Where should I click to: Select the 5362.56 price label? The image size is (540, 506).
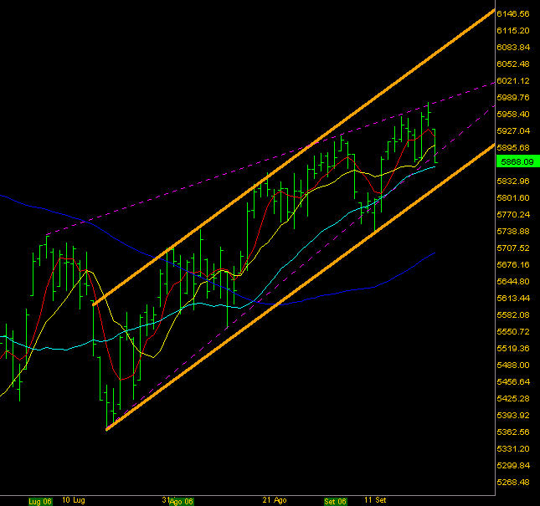click(513, 432)
